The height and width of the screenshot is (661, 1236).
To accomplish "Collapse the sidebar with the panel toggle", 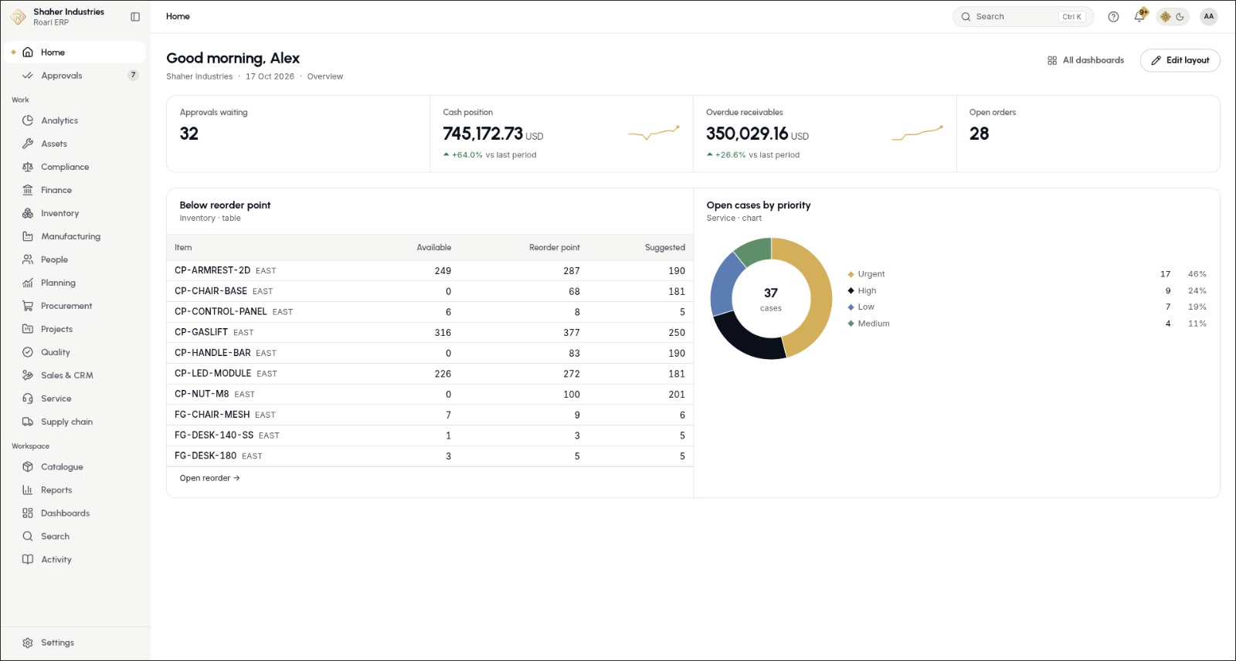I will coord(135,16).
